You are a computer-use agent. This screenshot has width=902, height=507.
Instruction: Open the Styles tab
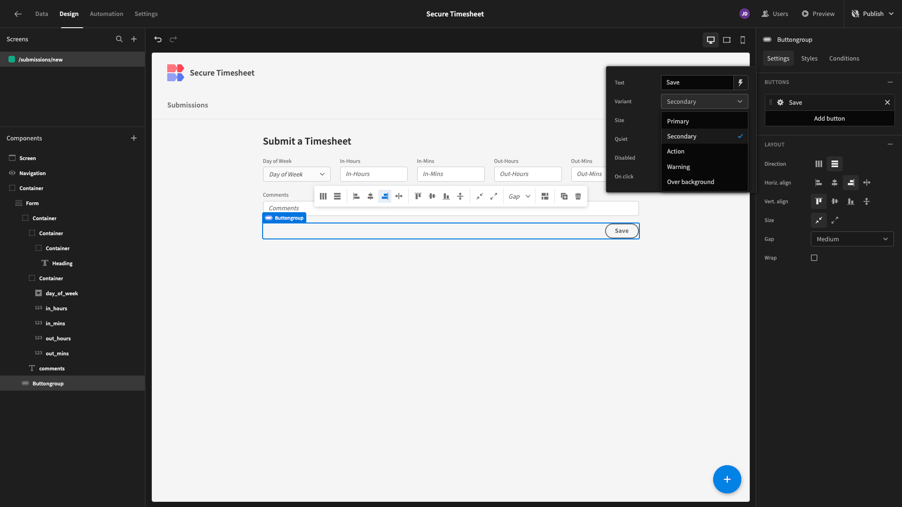coord(809,58)
